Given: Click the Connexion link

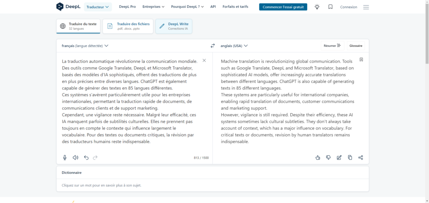Looking at the screenshot, I should point(349,7).
